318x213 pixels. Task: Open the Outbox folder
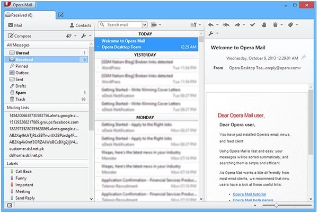tap(47, 73)
